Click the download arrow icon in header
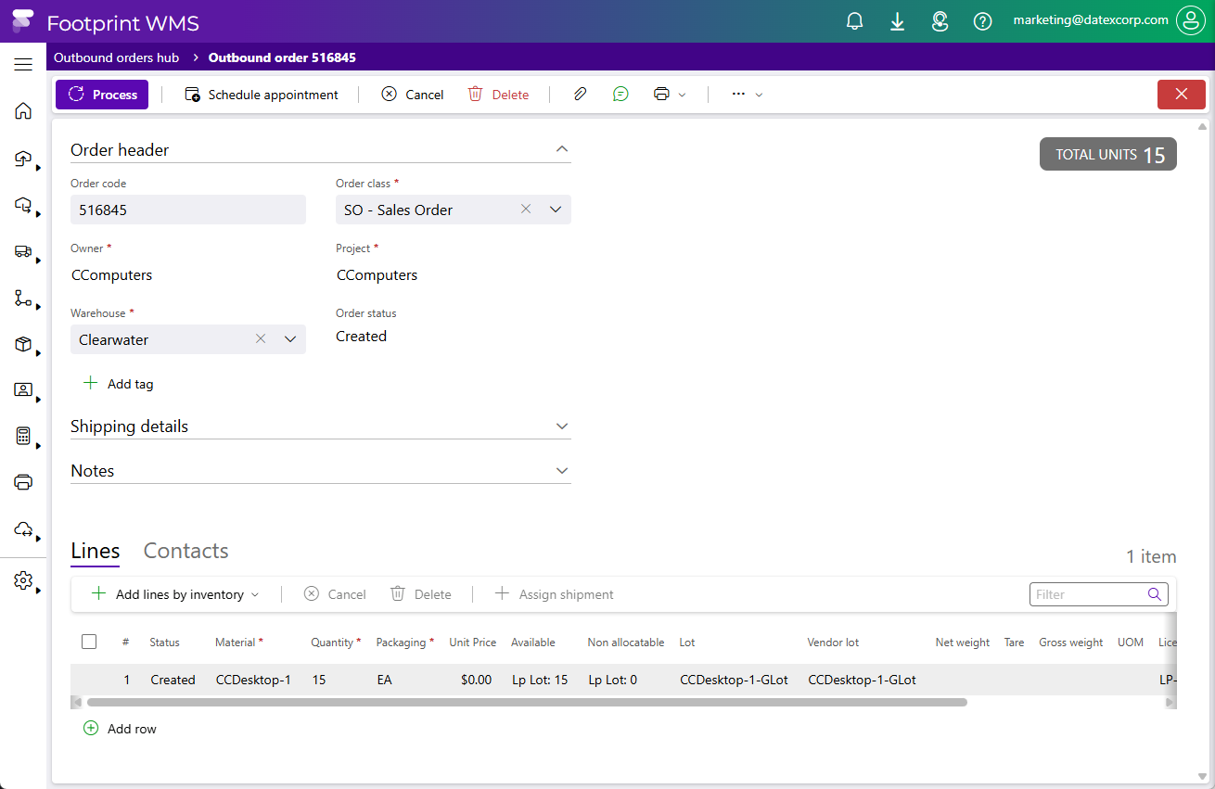1215x789 pixels. [897, 21]
